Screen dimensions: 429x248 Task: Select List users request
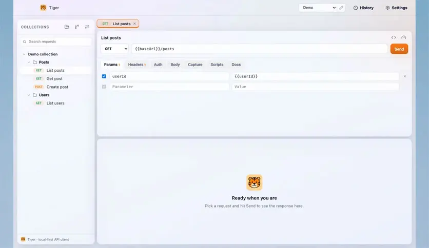[55, 103]
